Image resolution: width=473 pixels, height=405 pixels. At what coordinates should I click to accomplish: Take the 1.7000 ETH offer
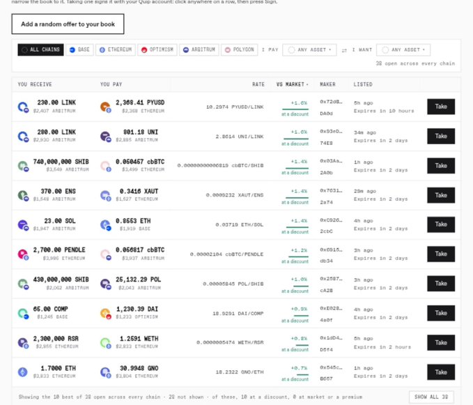click(x=441, y=372)
